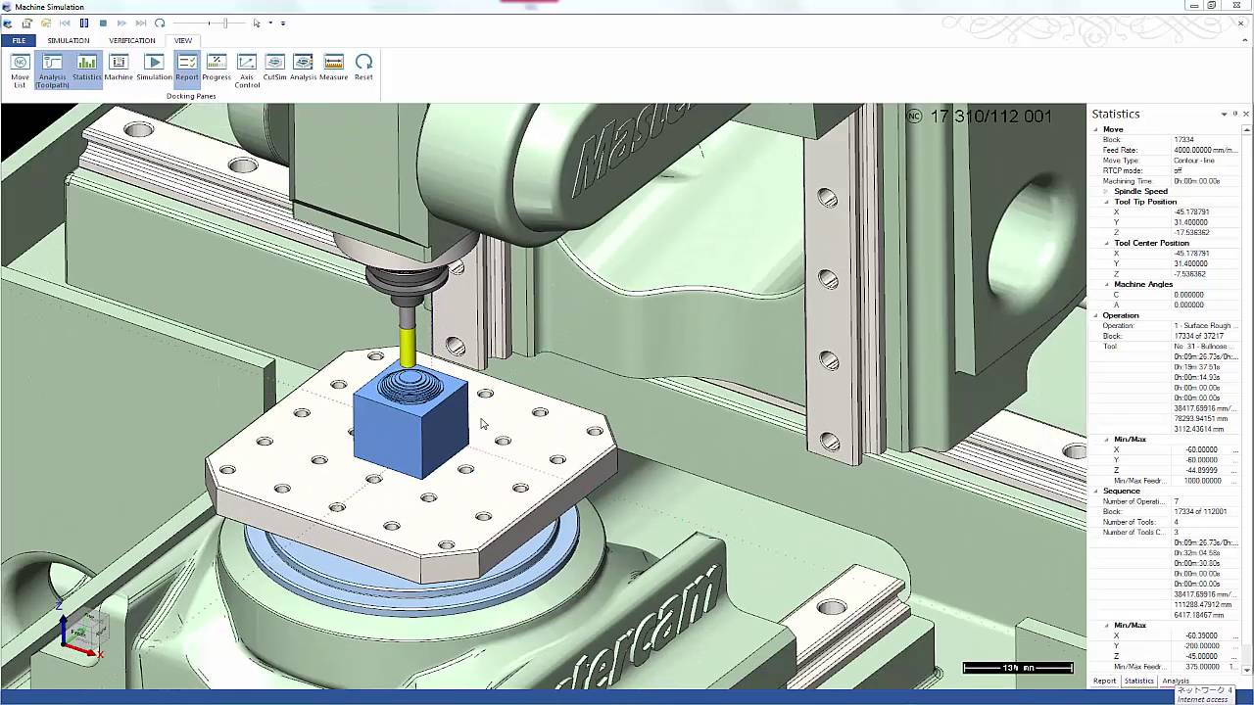Click the Reset button in the ribbon

point(363,69)
